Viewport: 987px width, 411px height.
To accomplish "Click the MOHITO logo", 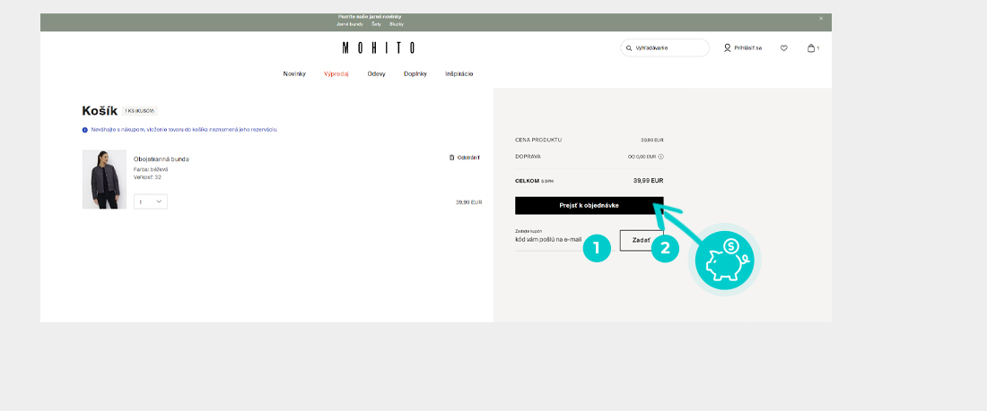I will (378, 48).
